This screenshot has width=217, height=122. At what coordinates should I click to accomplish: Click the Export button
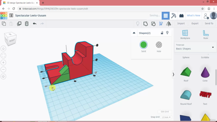[195, 23]
